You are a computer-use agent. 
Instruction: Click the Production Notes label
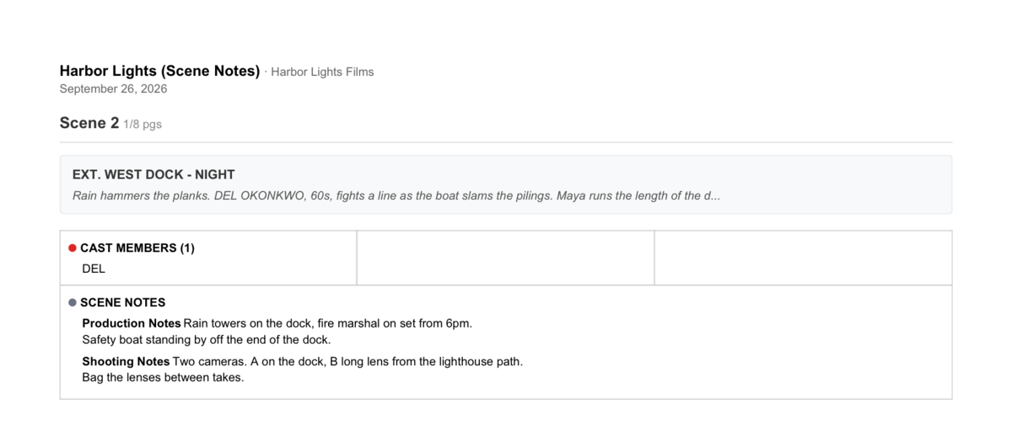coord(132,323)
